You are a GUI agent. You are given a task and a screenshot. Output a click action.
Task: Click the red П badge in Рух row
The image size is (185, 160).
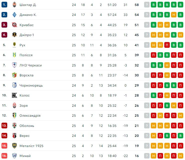pyautogui.click(x=167, y=45)
